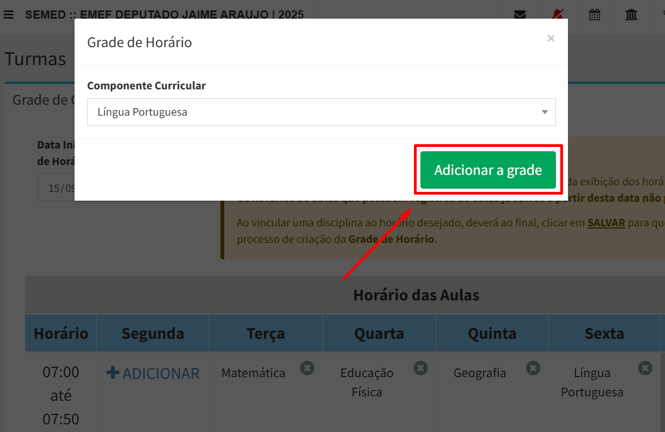Remove Geografia from Quinta slot
The image size is (665, 432).
(x=533, y=368)
